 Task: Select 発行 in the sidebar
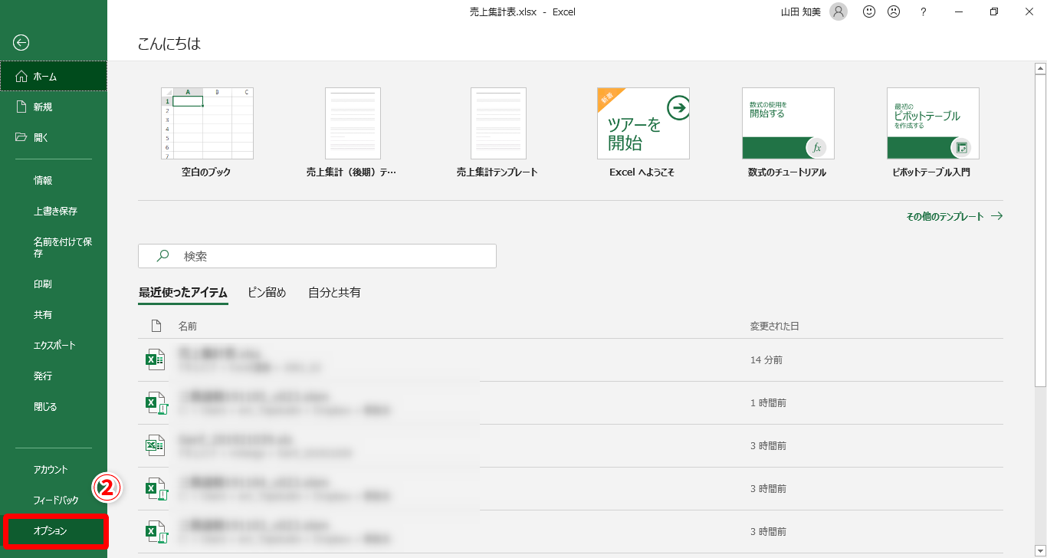click(x=54, y=376)
